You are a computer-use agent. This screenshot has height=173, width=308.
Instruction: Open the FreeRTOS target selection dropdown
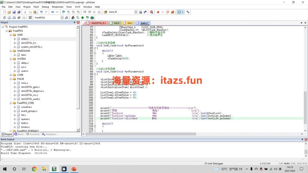(62, 18)
